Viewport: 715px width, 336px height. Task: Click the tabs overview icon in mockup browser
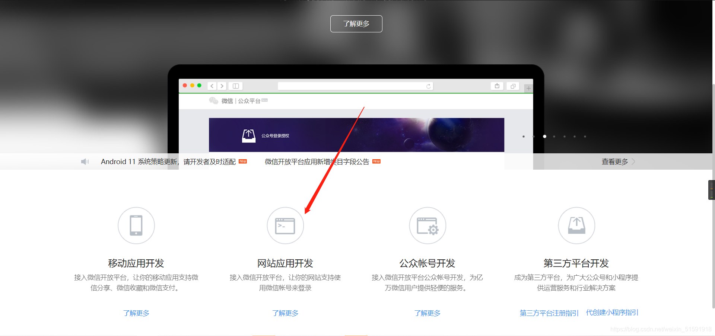513,86
